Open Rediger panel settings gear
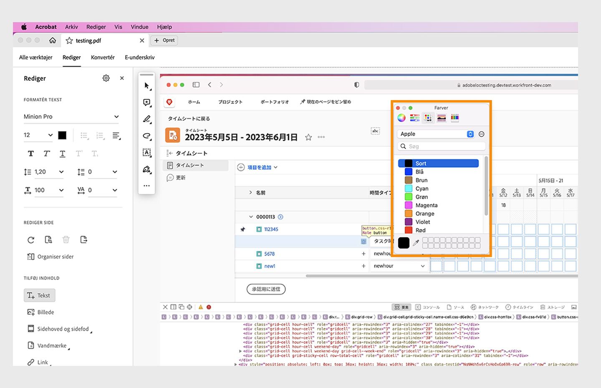The image size is (601, 388). pyautogui.click(x=106, y=78)
